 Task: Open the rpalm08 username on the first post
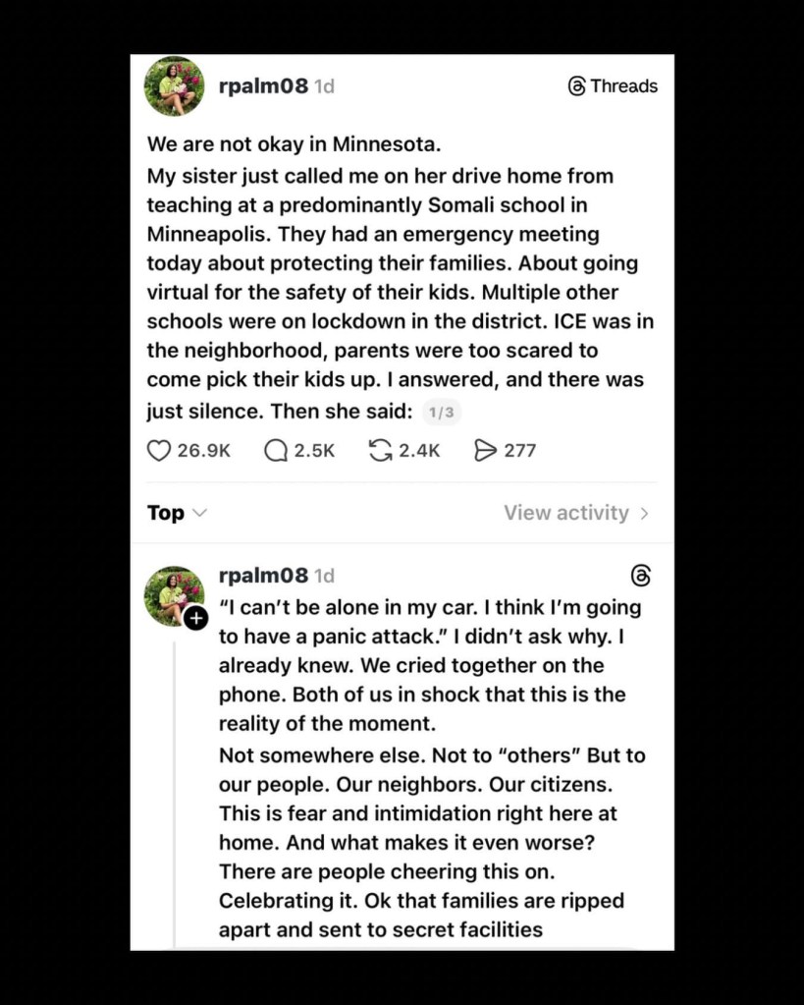coord(262,86)
